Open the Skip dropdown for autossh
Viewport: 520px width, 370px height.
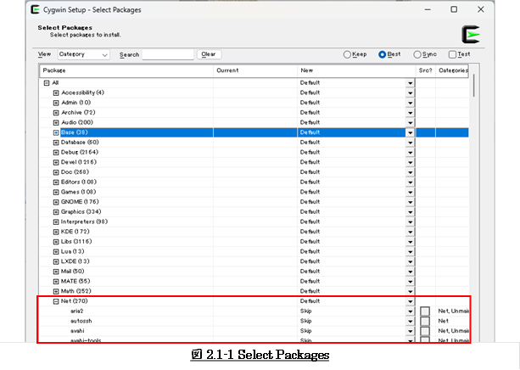pyautogui.click(x=411, y=322)
